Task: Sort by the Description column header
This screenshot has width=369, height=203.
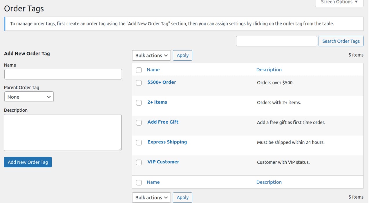Action: [x=269, y=70]
